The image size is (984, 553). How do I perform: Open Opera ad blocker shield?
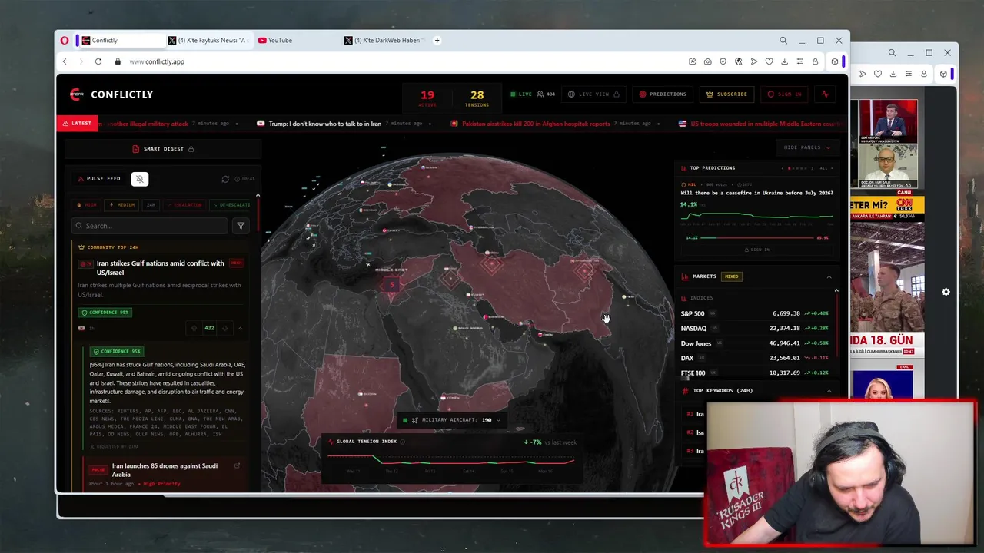[723, 61]
